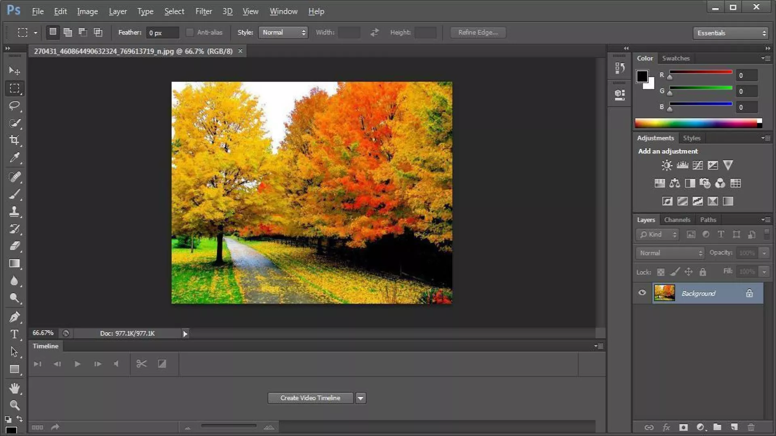The image size is (776, 436).
Task: Hide the Background layer visibility eye
Action: [x=642, y=293]
